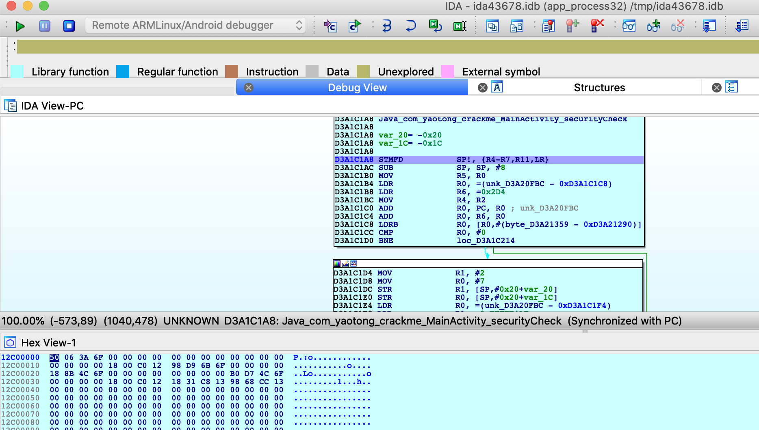Click the Step over icon
Screen dimensions: 759x430
point(411,26)
